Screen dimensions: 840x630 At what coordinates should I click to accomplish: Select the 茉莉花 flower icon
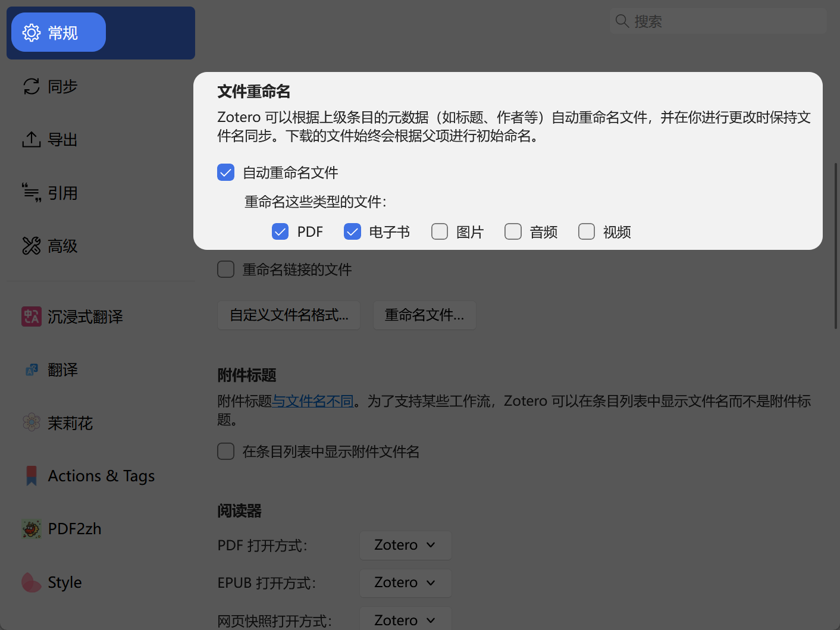click(x=31, y=422)
